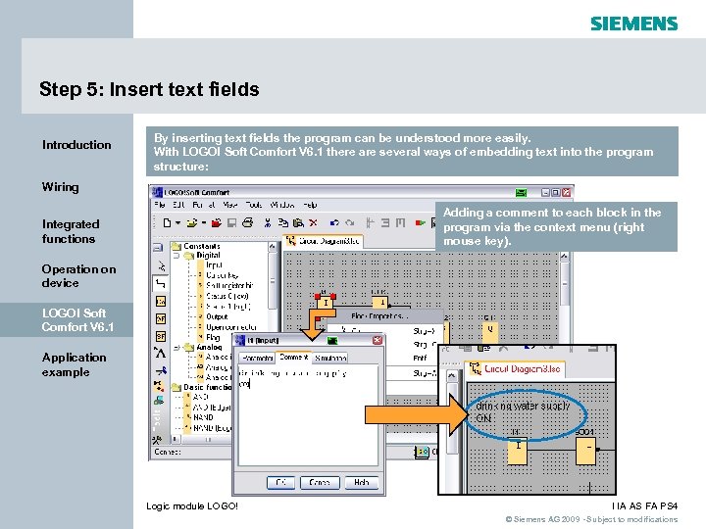The height and width of the screenshot is (529, 706).
Task: Open the Edit menu
Action: pos(178,205)
